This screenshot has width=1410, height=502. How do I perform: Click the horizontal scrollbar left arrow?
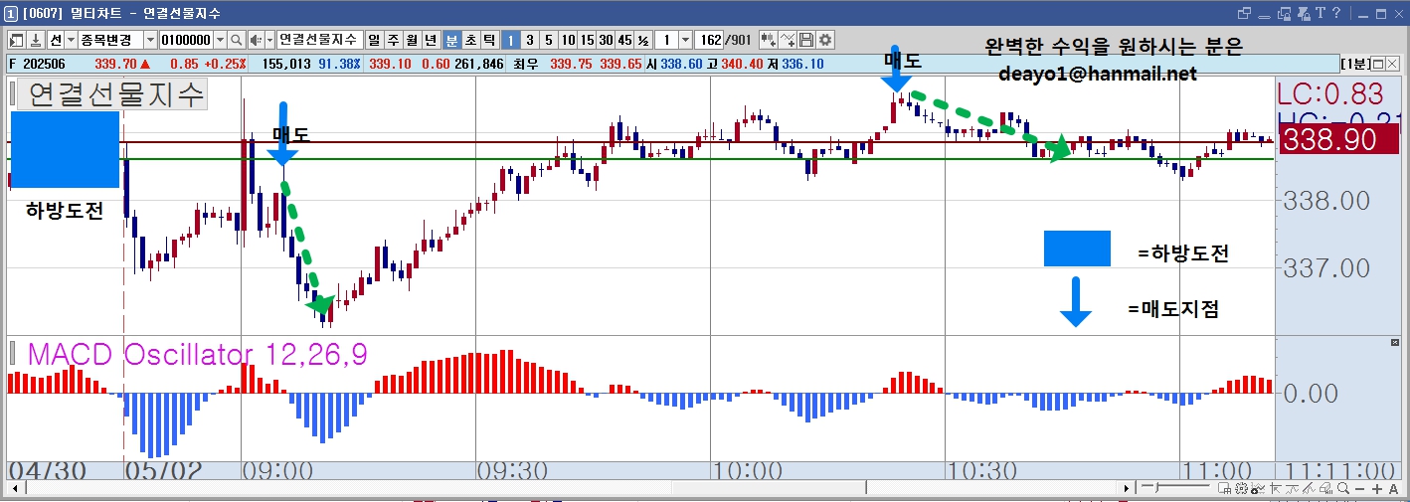(x=13, y=489)
